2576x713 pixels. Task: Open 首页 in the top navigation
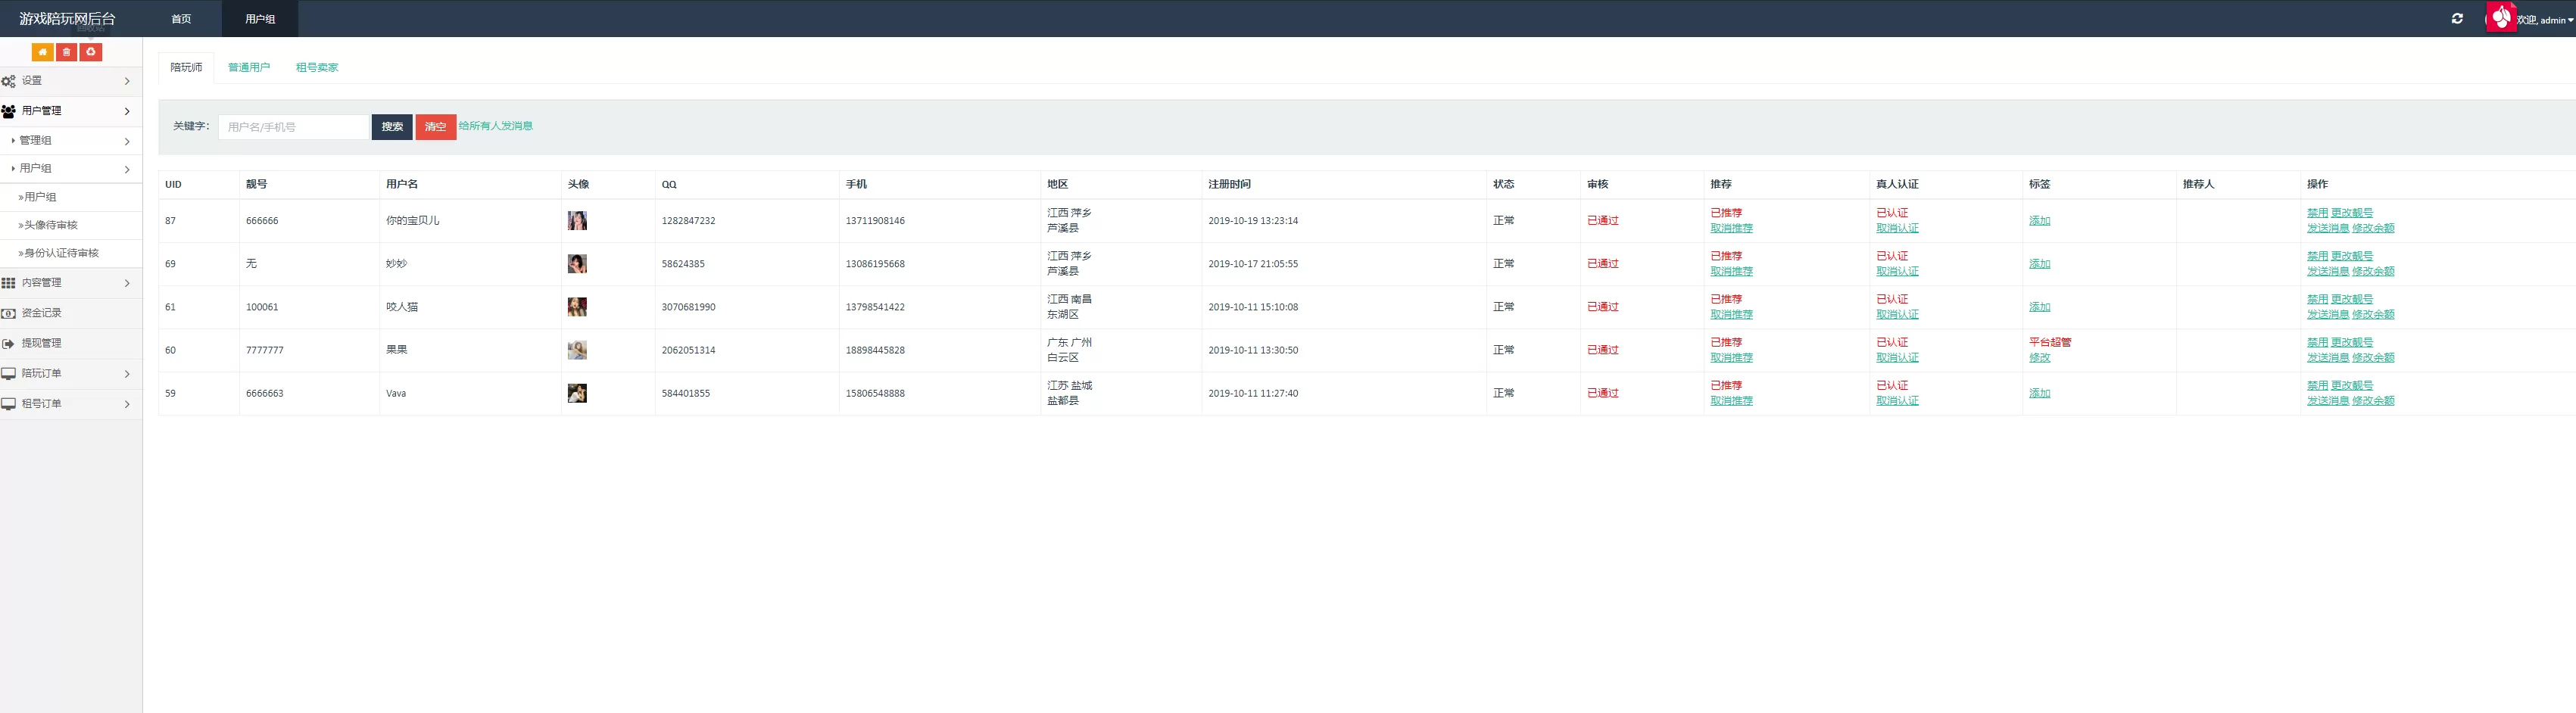point(181,19)
